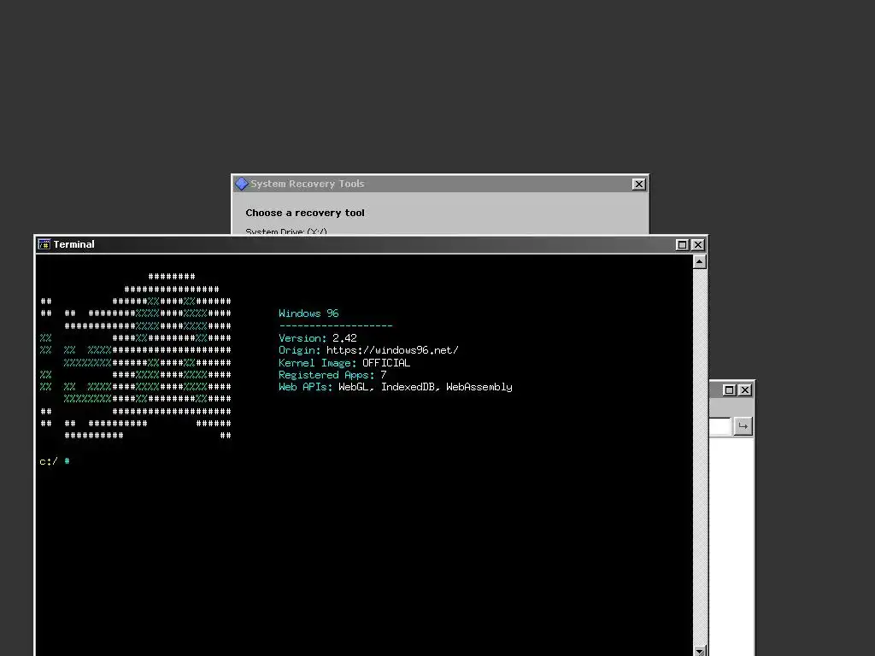Click the Terminal scrollbar down arrow

click(700, 650)
